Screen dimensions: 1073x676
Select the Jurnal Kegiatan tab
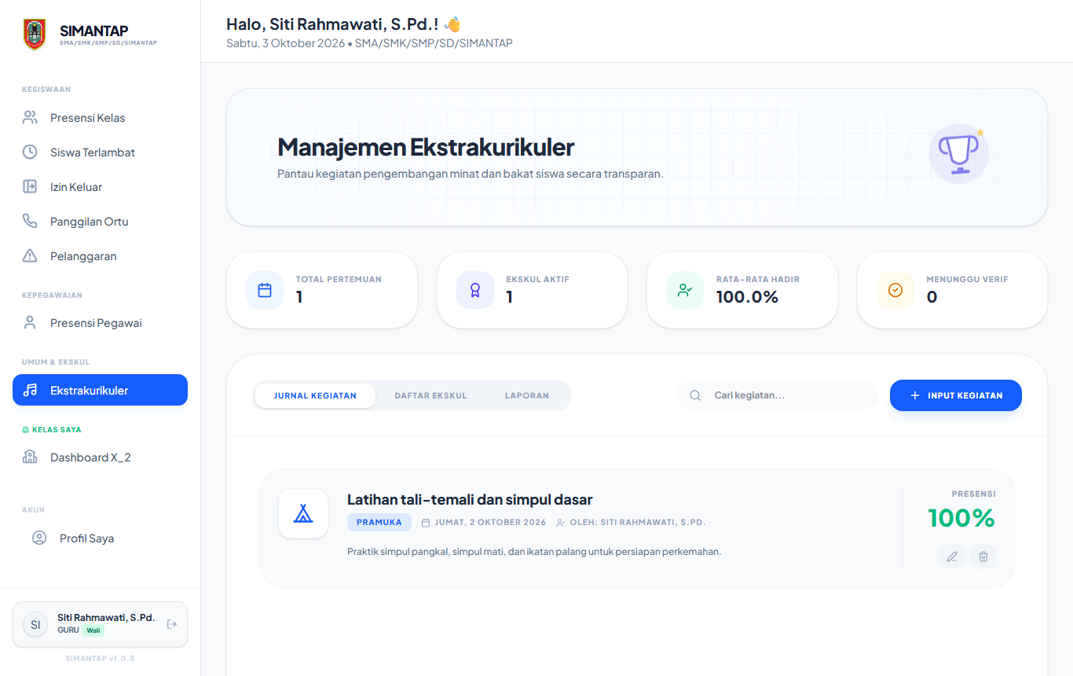315,395
